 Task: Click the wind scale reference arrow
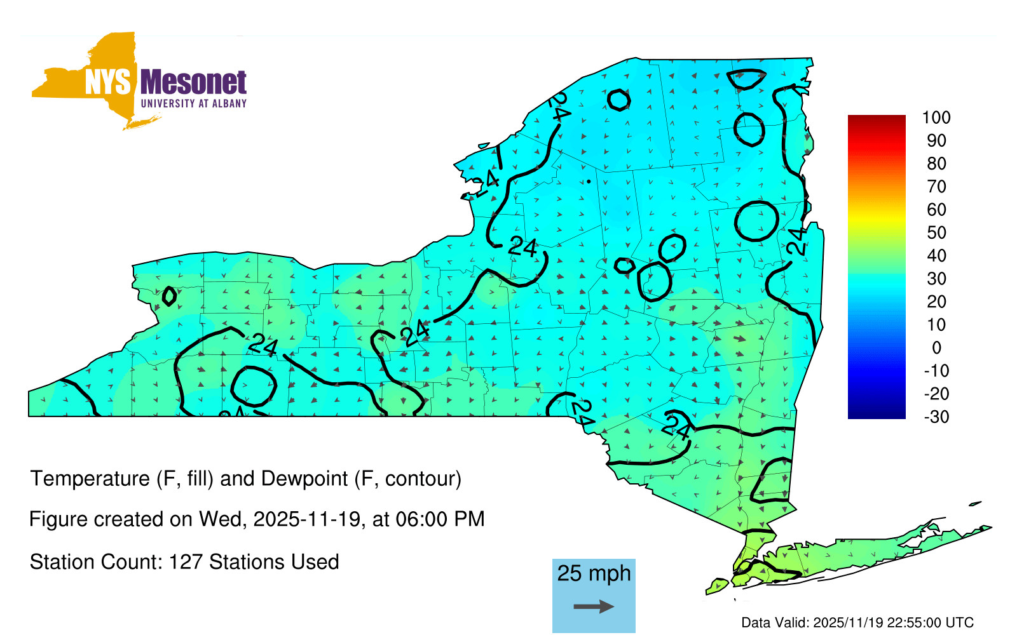594,606
